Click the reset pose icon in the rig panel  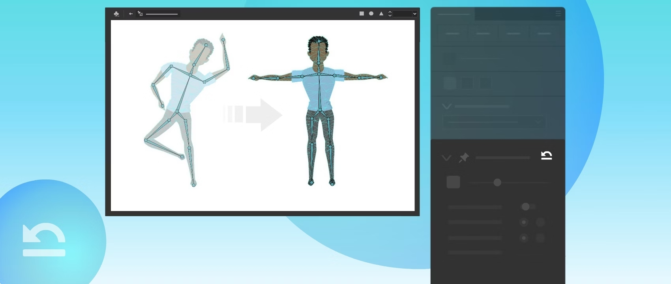coord(546,156)
